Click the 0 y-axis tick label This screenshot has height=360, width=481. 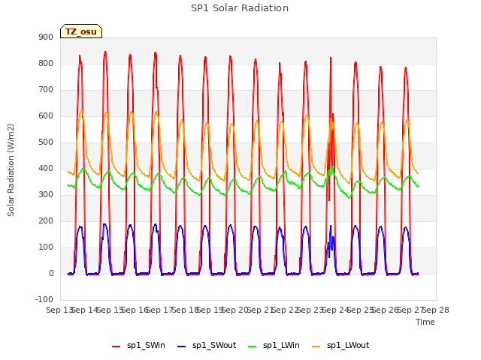(x=51, y=274)
